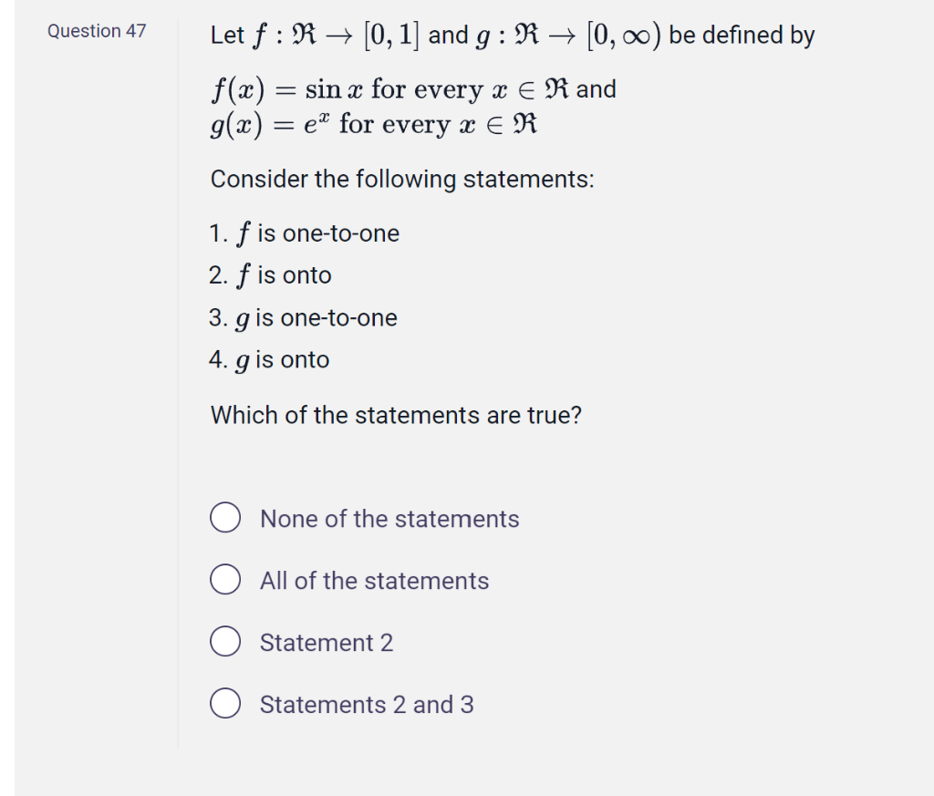Click the line defining g(x) = e^x
This screenshot has height=796, width=934.
point(374,124)
